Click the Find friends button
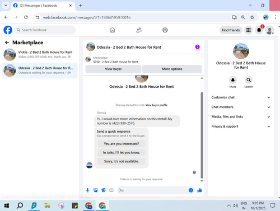This screenshot has height=211, width=280. point(231,30)
